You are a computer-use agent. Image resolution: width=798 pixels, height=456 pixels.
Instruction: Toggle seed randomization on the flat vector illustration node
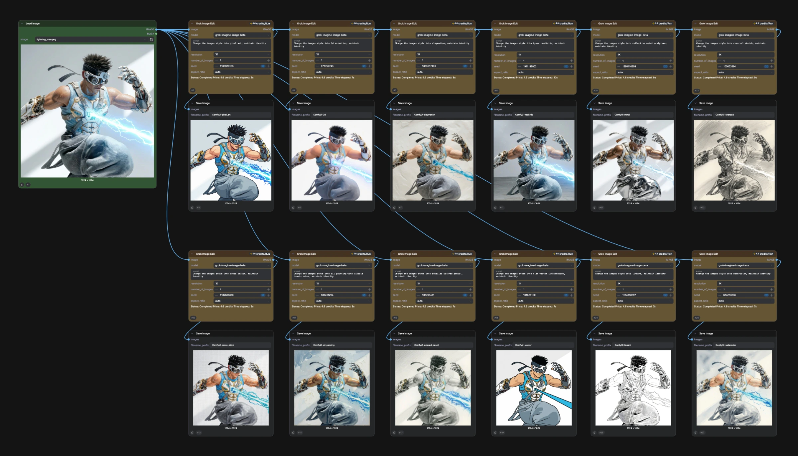(x=567, y=295)
